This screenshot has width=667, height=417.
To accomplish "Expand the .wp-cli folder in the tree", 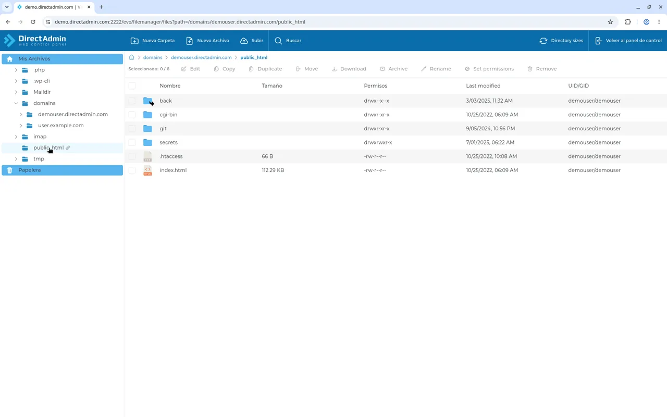I will pyautogui.click(x=16, y=81).
